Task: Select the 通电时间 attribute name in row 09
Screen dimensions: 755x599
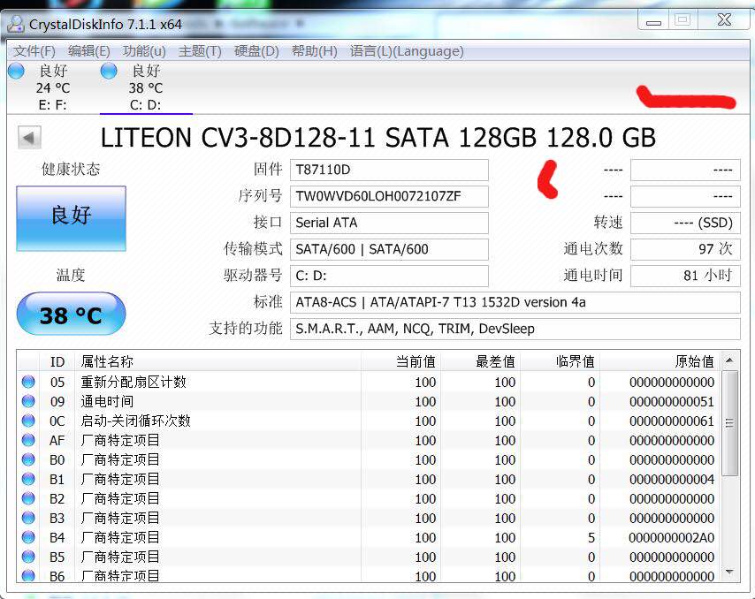Action: [x=107, y=401]
